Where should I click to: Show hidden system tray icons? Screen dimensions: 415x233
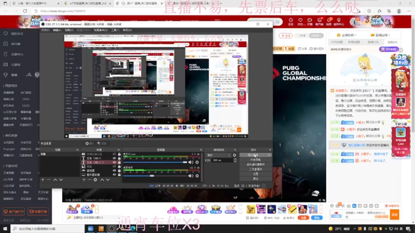pyautogui.click(x=354, y=229)
